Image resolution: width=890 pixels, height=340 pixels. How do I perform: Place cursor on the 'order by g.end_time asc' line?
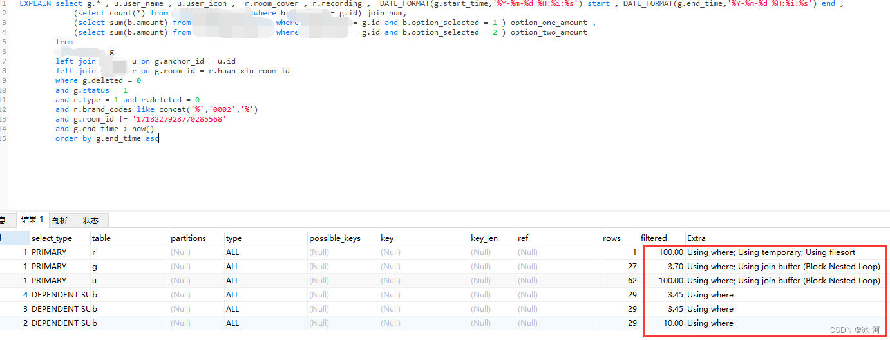pos(106,138)
